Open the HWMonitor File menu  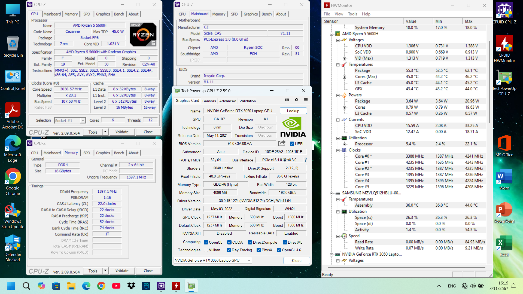point(327,14)
